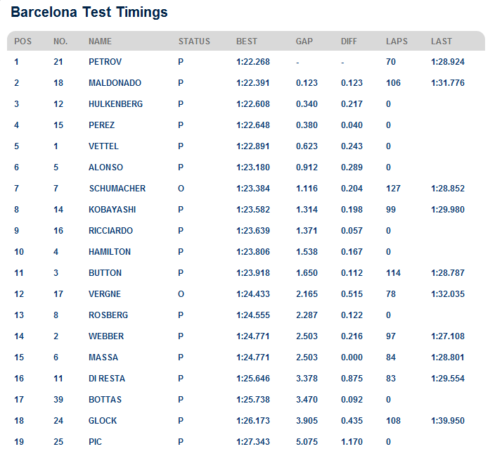Click on SCHUMACHER in the table
490x468 pixels.
tap(117, 189)
